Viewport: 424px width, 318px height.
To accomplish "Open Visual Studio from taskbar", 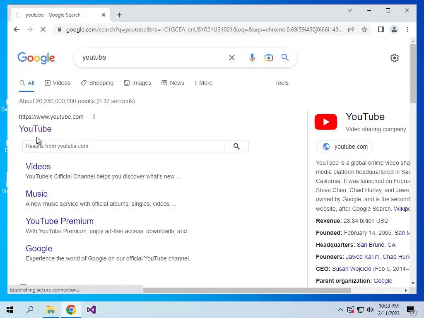I will pyautogui.click(x=92, y=310).
